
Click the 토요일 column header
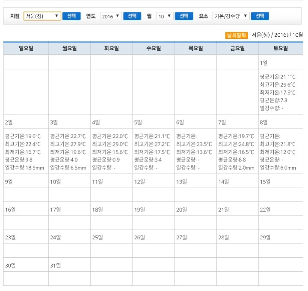(281, 48)
